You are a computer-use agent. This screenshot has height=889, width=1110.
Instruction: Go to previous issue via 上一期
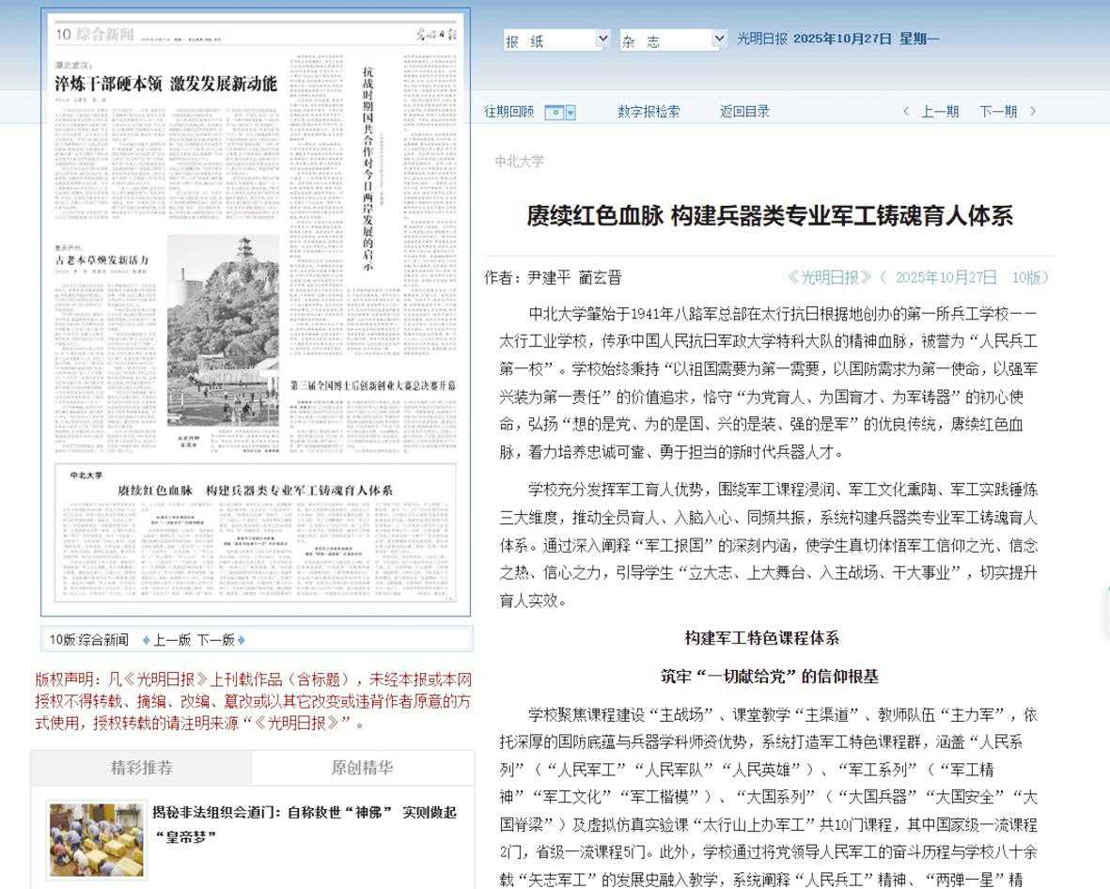(939, 111)
